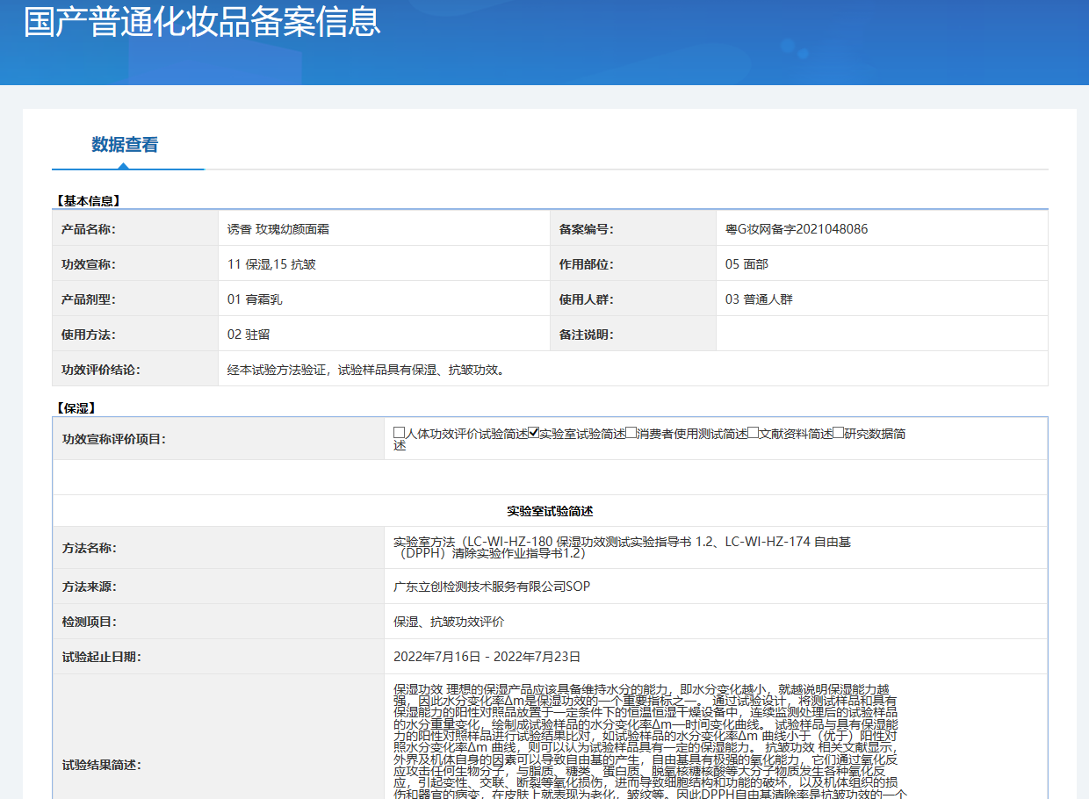This screenshot has height=799, width=1089.
Task: Click the 功效宣称评价项目 label
Action: [113, 439]
